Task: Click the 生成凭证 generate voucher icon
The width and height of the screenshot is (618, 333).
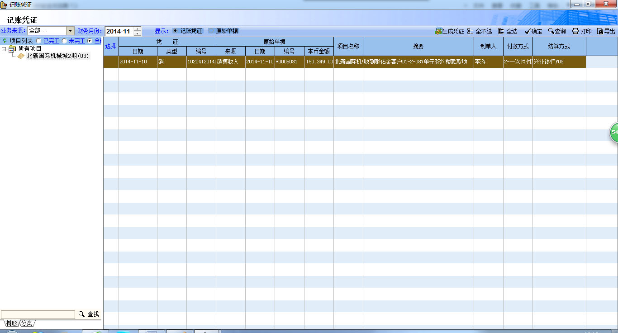Action: tap(438, 31)
